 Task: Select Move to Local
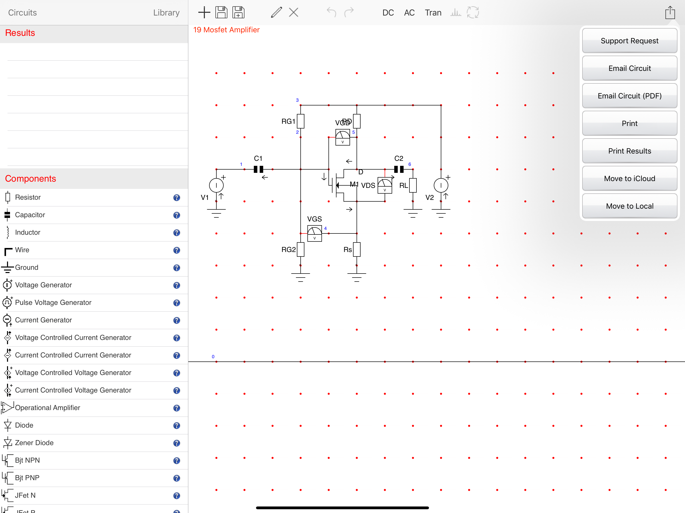tap(630, 206)
